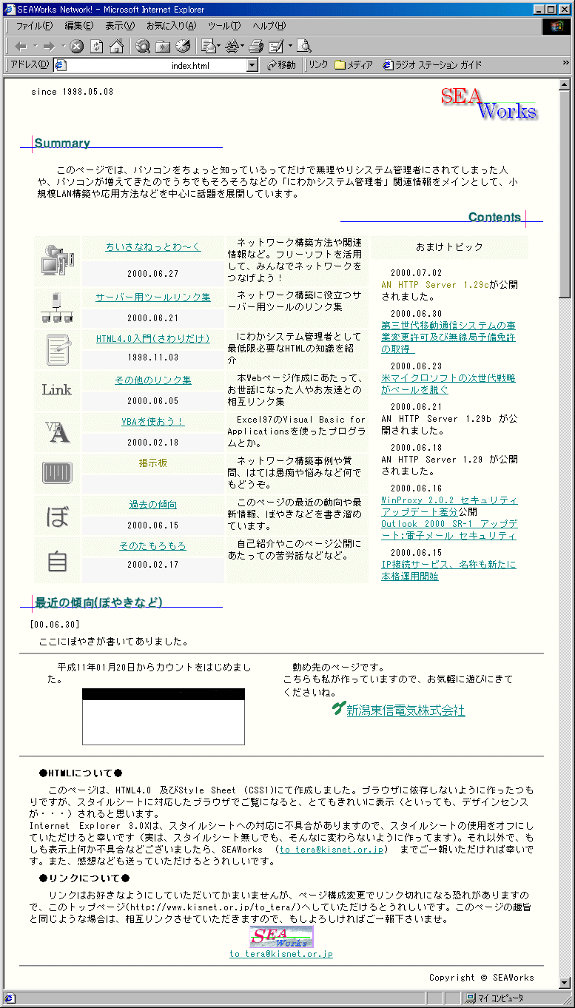575x1008 pixels.
Task: Open the 掲示板 link
Action: [x=153, y=463]
